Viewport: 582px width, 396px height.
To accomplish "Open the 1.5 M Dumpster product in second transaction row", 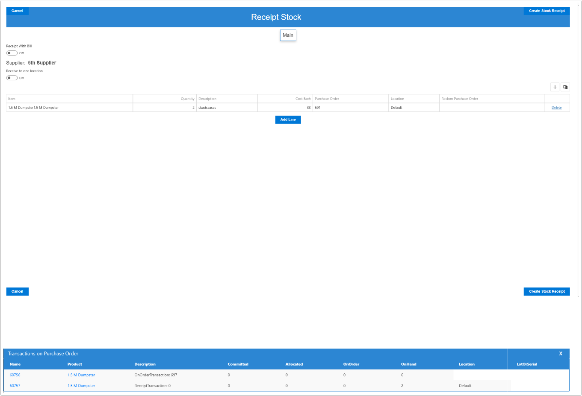I will 81,386.
